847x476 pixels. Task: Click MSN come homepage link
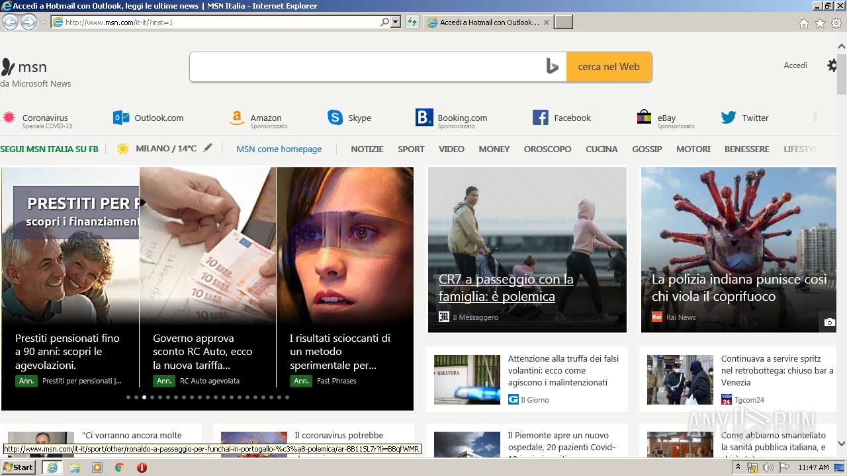pyautogui.click(x=279, y=149)
